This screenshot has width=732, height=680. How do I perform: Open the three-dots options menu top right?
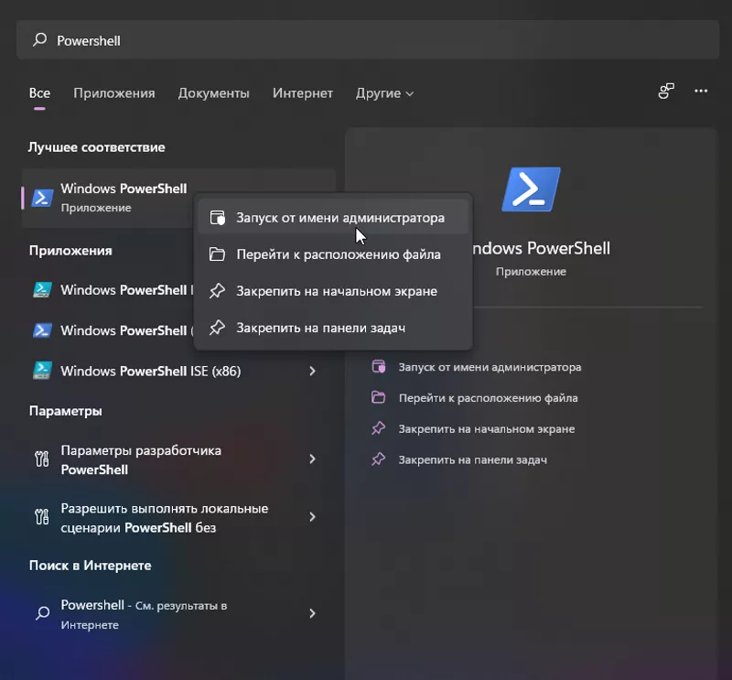coord(700,92)
